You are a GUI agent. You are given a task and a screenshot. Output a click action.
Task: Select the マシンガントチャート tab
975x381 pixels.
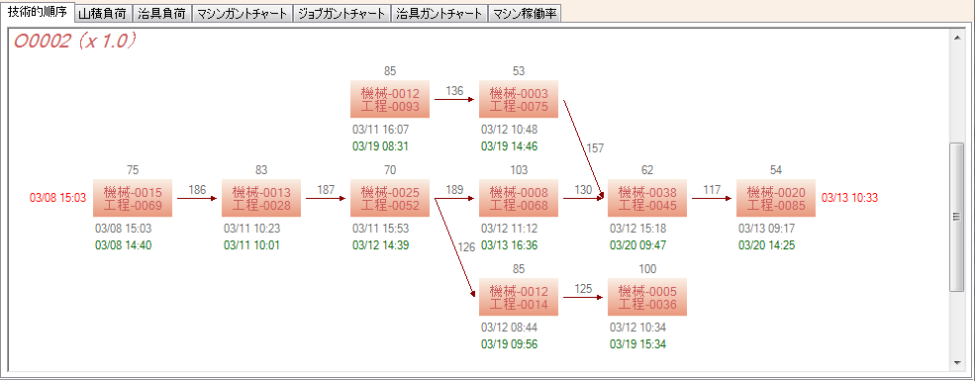[x=242, y=13]
